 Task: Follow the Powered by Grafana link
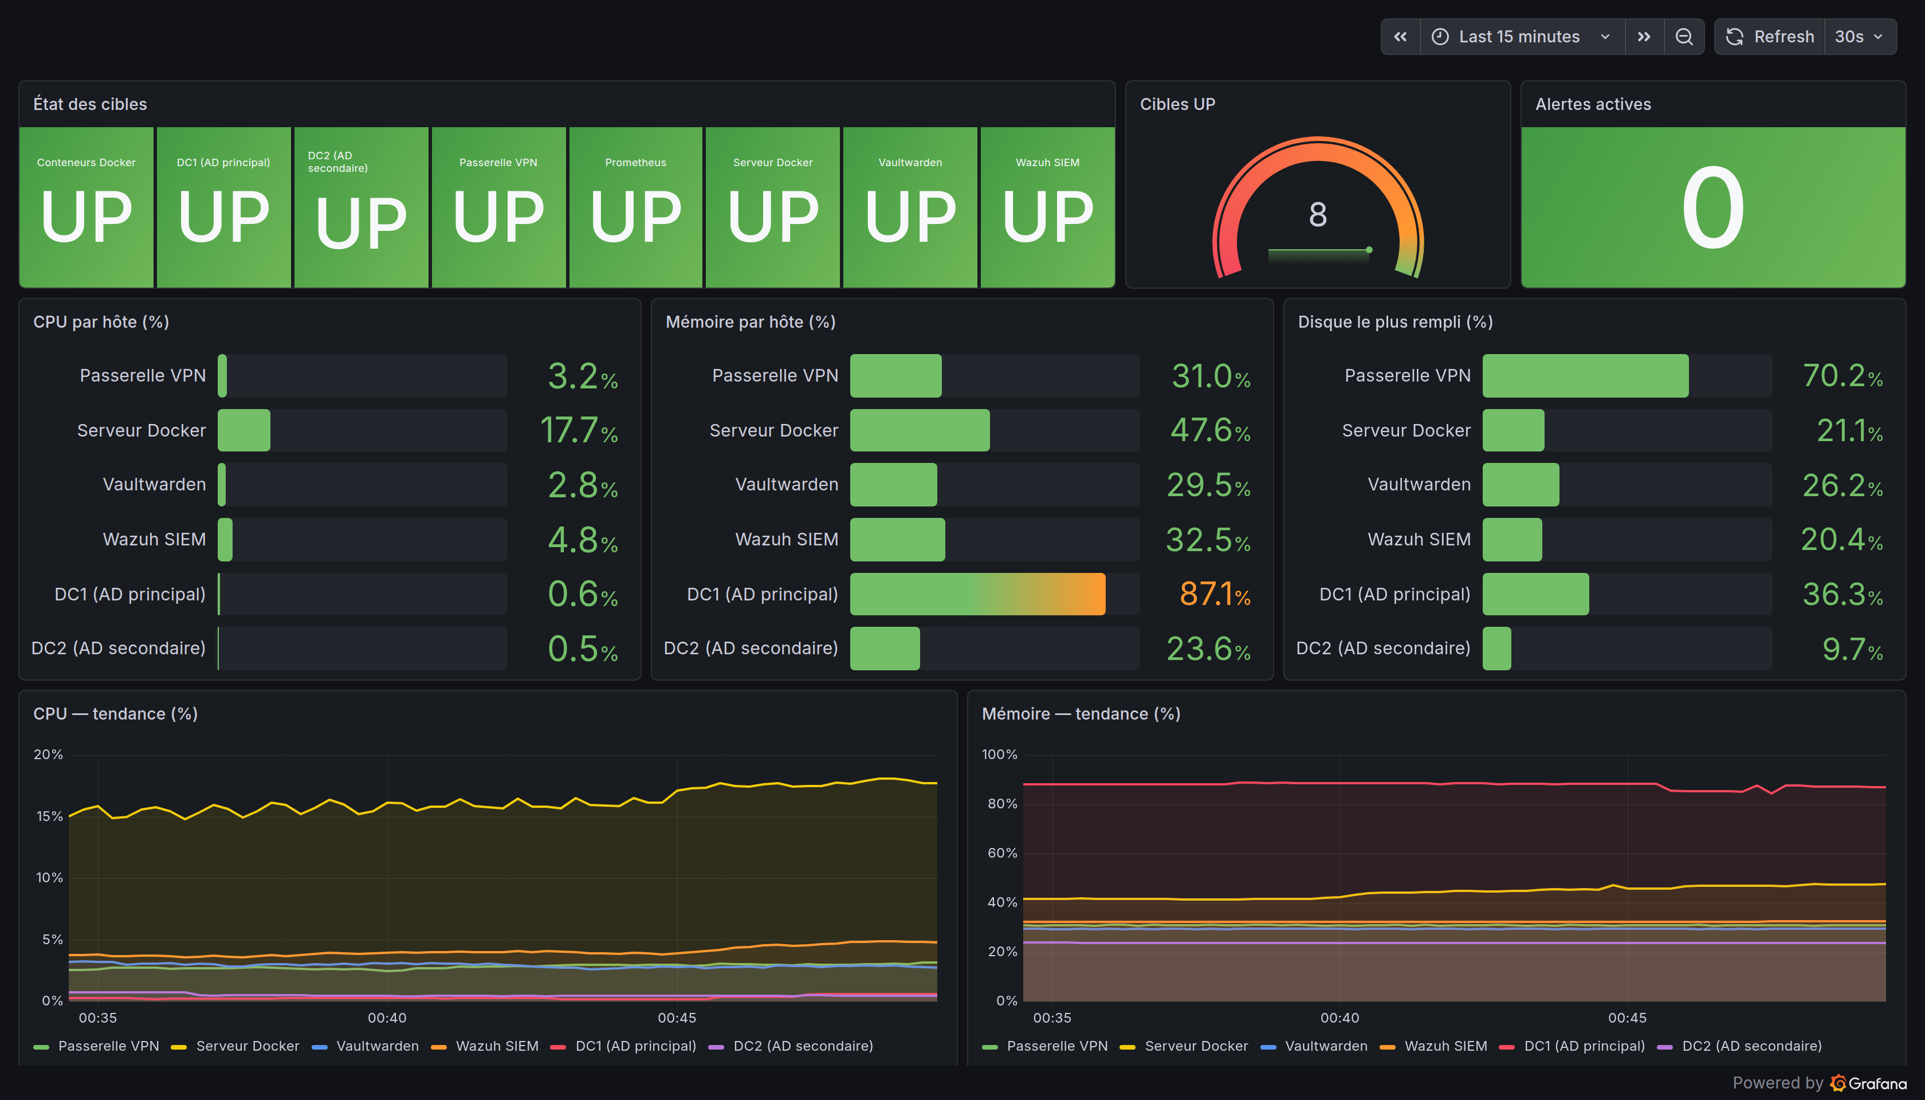tap(1819, 1083)
